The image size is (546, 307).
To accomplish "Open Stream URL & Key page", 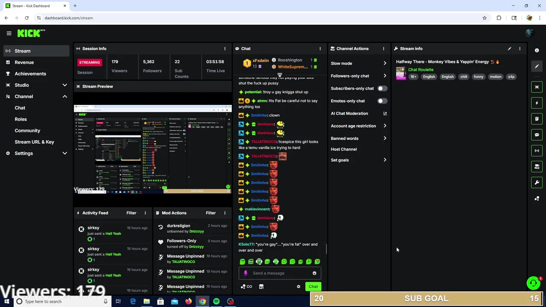I will coord(34,142).
